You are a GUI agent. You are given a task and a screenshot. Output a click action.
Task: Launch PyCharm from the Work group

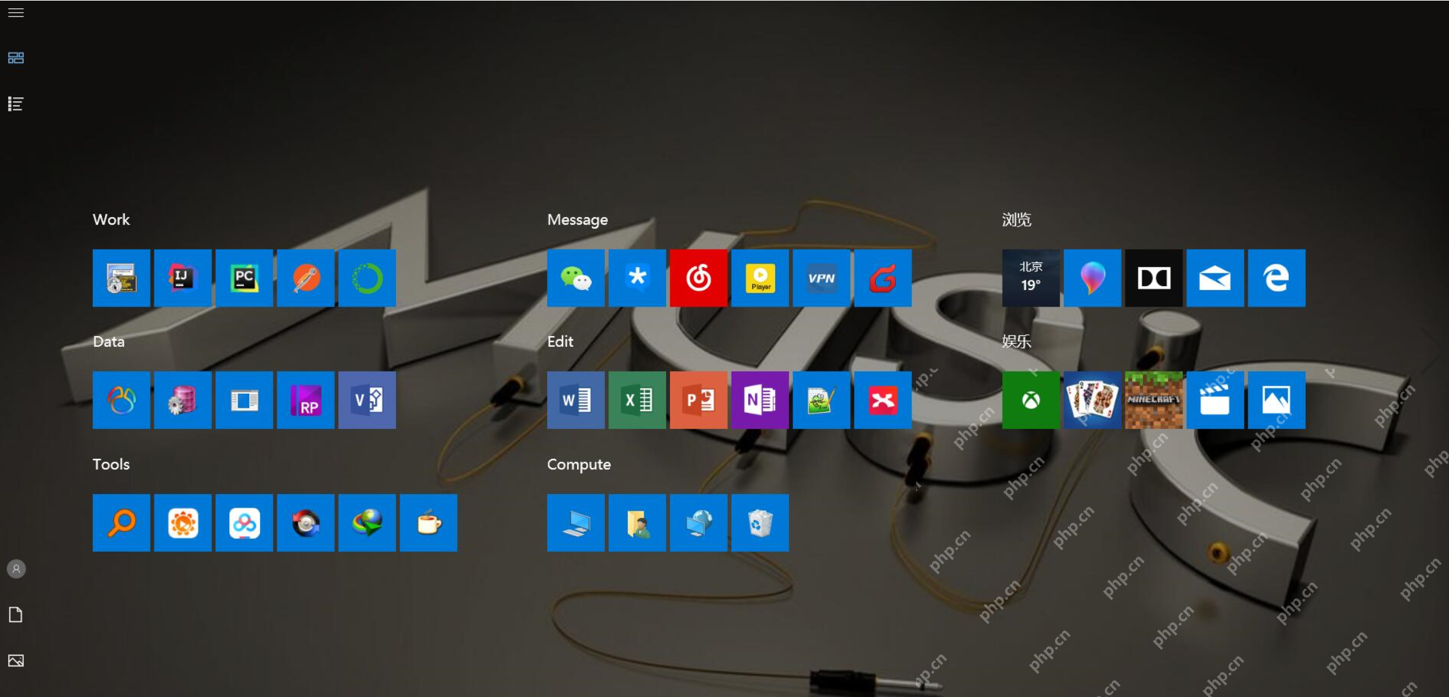pyautogui.click(x=244, y=278)
